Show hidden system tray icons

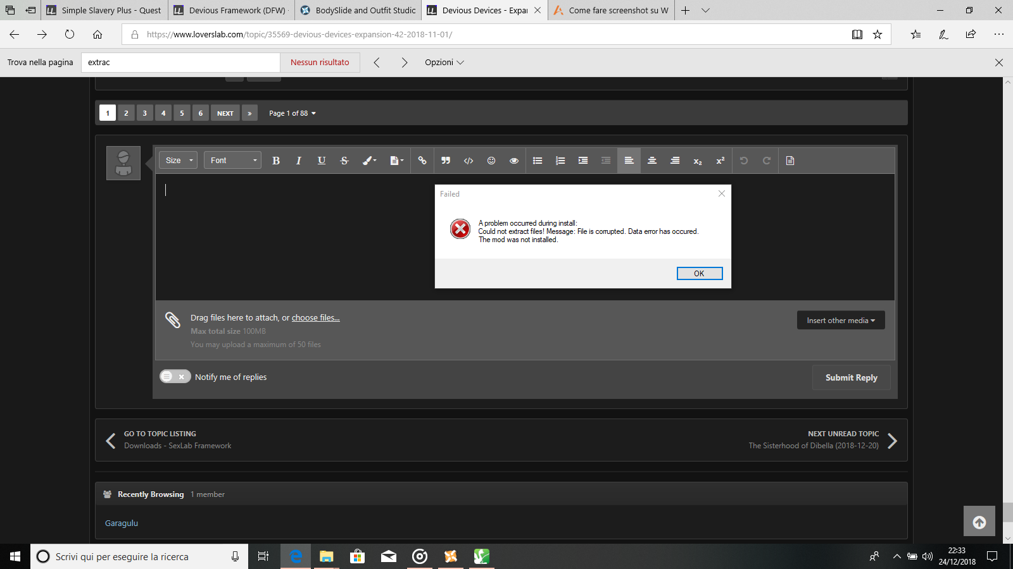pyautogui.click(x=897, y=556)
